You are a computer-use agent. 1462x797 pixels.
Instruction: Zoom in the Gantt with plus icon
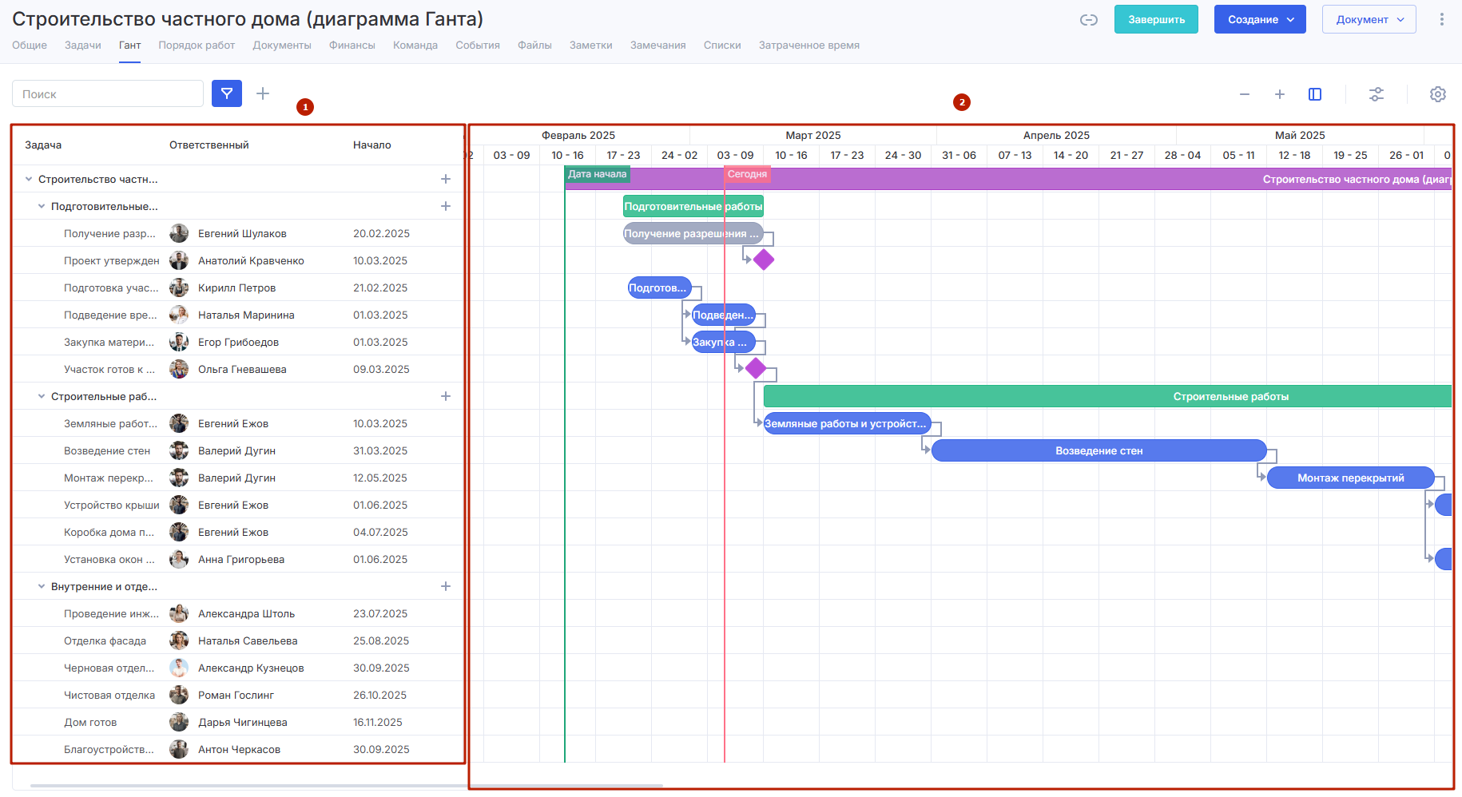[x=1280, y=94]
